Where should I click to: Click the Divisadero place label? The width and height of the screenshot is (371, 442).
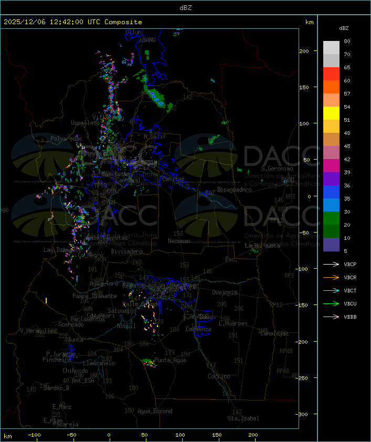tap(126, 251)
